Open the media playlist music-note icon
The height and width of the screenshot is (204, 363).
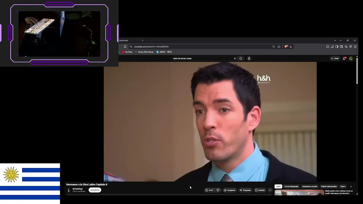(x=332, y=47)
